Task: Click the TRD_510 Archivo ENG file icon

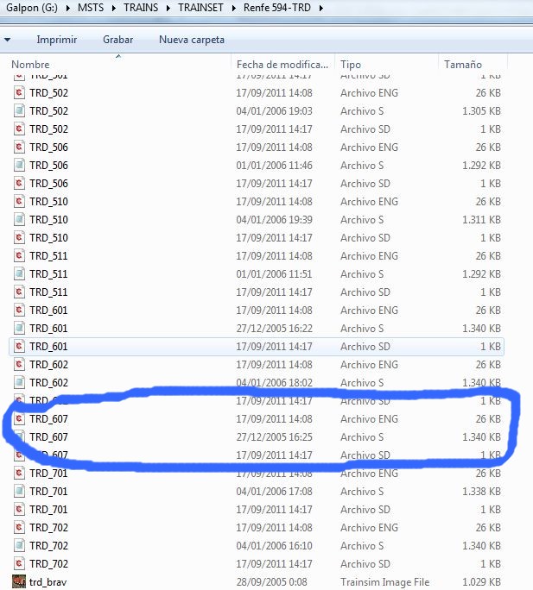Action: [19, 202]
